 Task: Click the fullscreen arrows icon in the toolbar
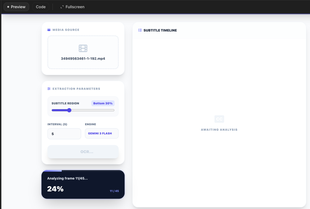(62, 7)
